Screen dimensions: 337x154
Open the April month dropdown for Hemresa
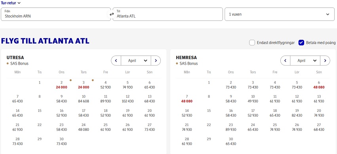click(305, 61)
